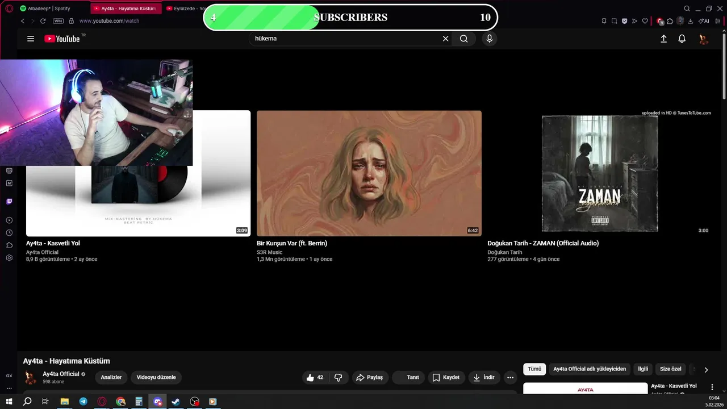
Task: Open more actions ellipsis beside İndir
Action: 510,377
